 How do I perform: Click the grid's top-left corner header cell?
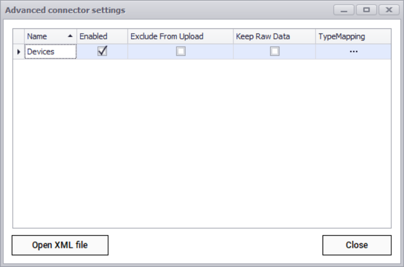[x=19, y=37]
